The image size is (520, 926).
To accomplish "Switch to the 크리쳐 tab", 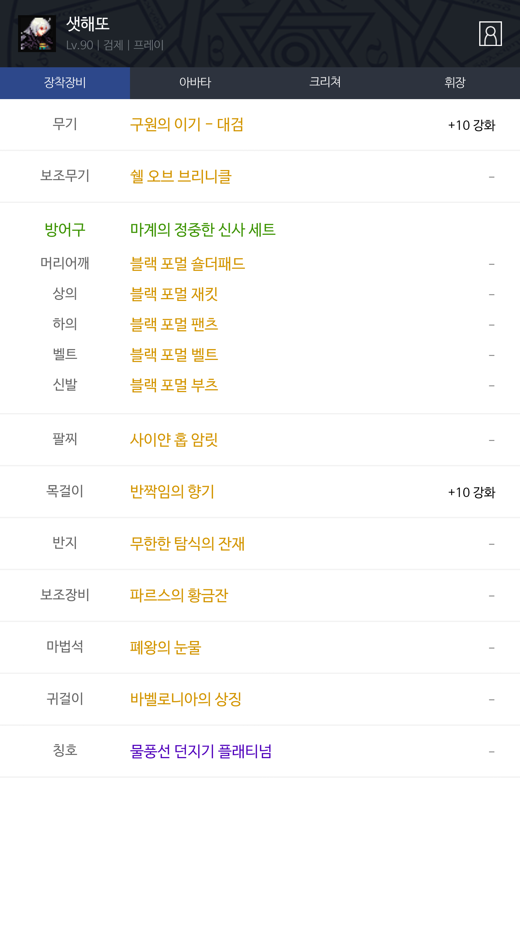I will 325,83.
